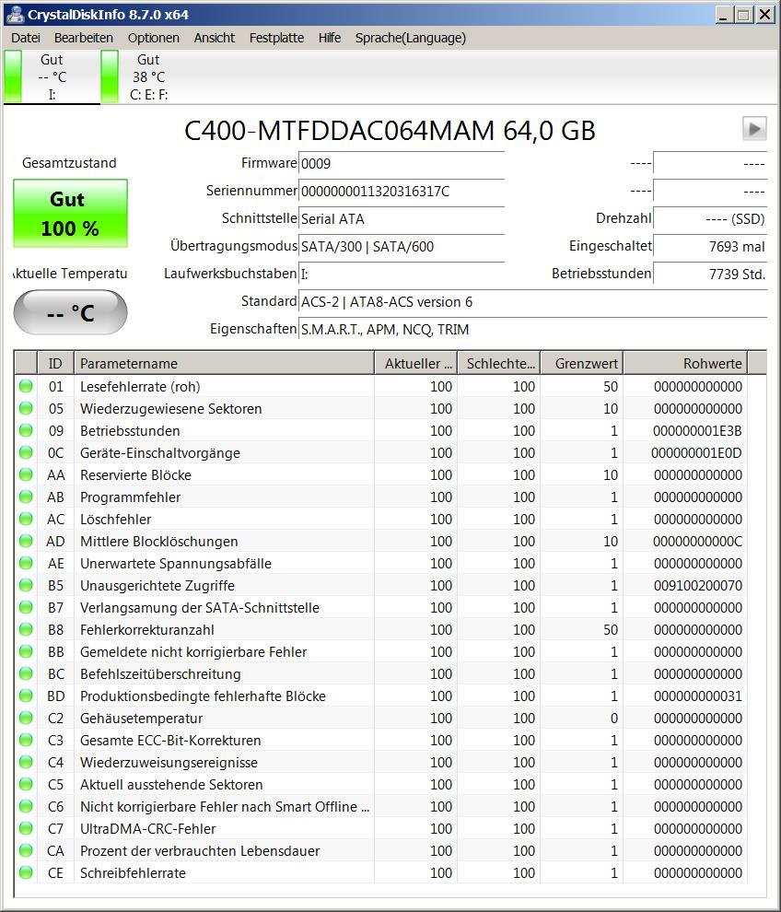Click status dot for Löschfehler

26,519
